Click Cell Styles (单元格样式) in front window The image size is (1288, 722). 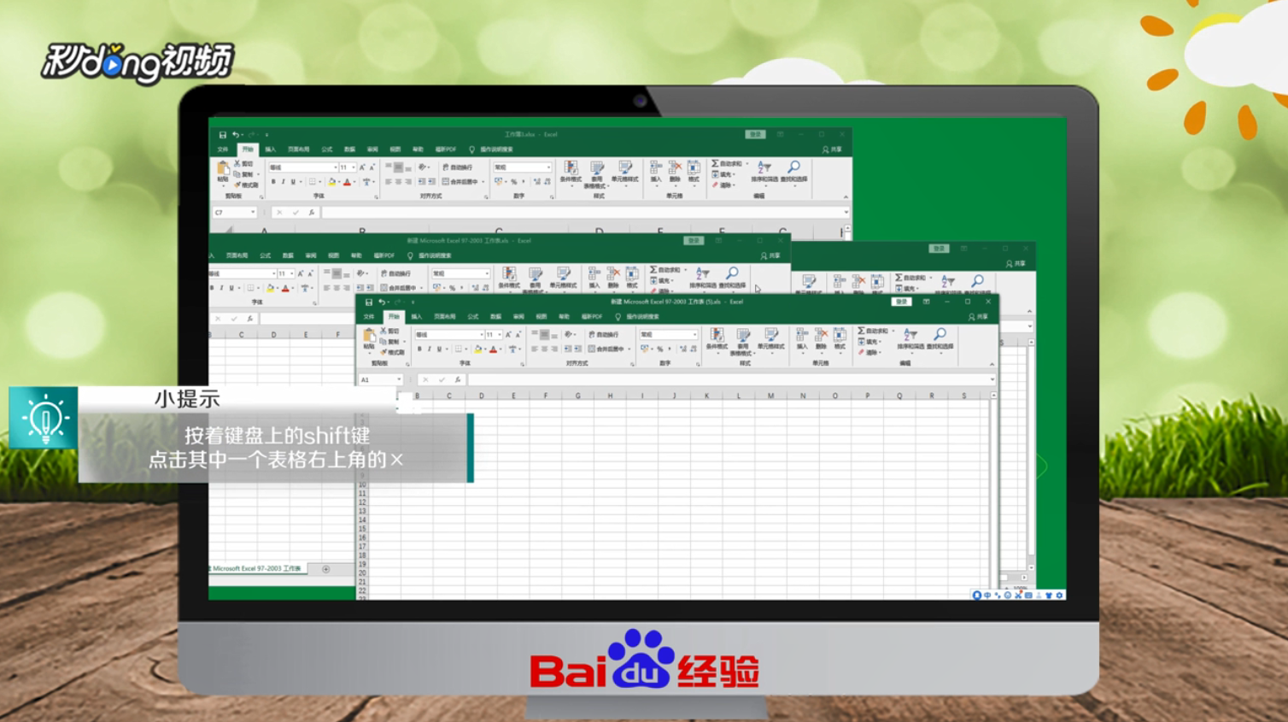point(770,339)
